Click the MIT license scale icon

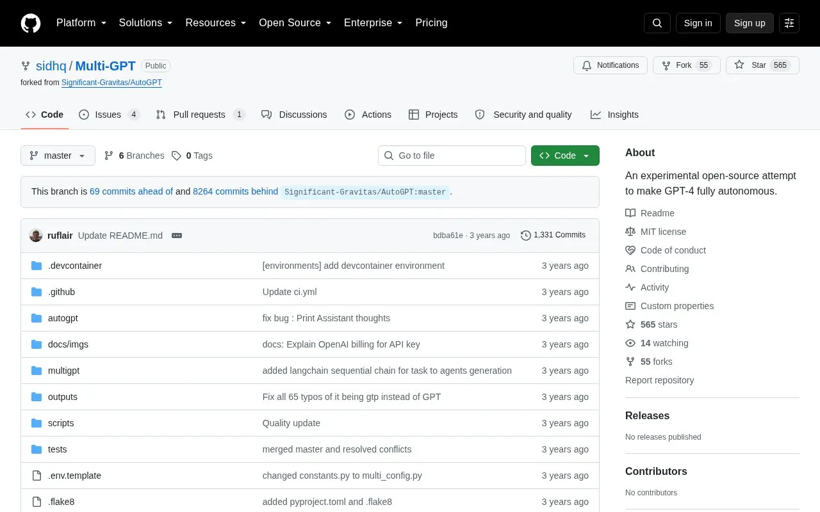[x=630, y=232]
